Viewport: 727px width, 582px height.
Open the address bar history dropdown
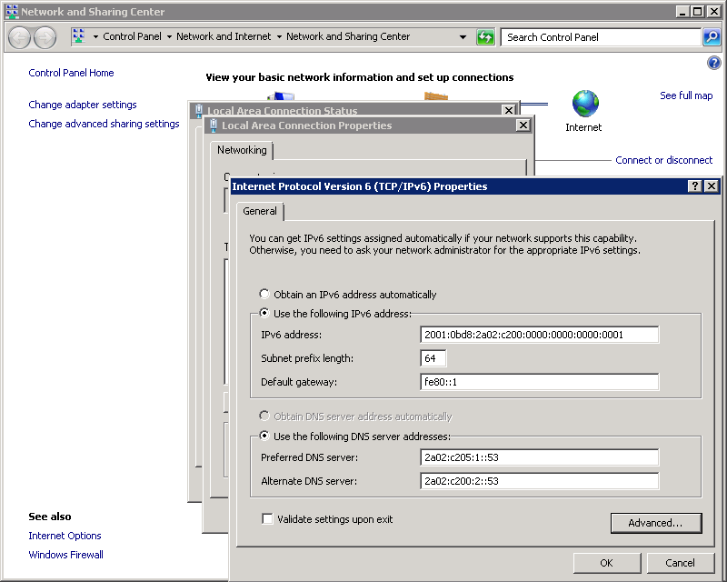(463, 37)
